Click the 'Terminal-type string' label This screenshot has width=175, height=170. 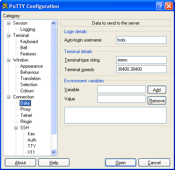(82, 60)
